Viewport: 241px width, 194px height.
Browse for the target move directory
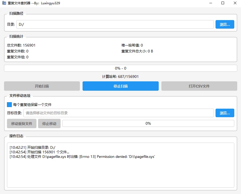coord(225,113)
